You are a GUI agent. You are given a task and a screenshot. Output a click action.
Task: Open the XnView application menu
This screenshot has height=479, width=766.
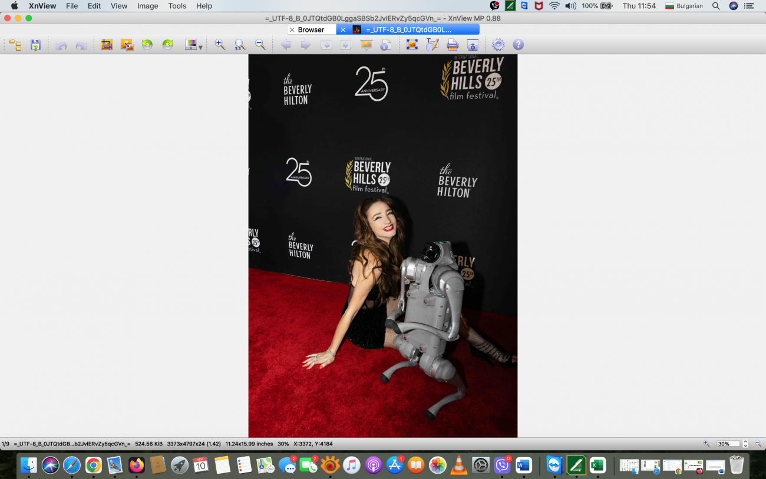pos(42,6)
